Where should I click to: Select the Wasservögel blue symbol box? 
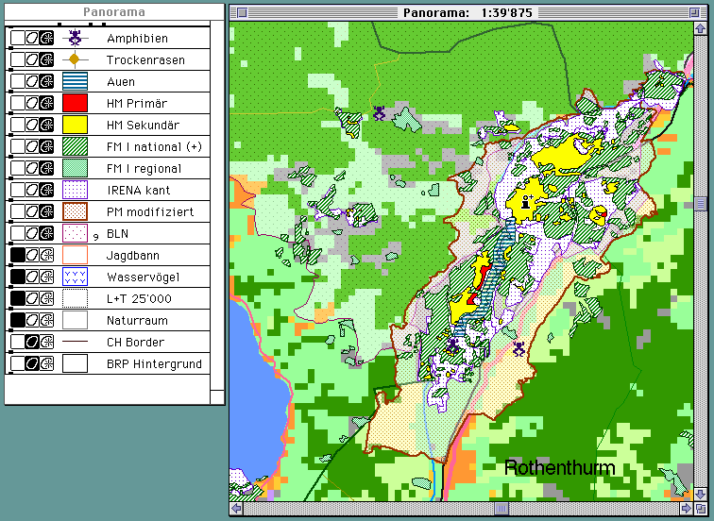coord(75,277)
